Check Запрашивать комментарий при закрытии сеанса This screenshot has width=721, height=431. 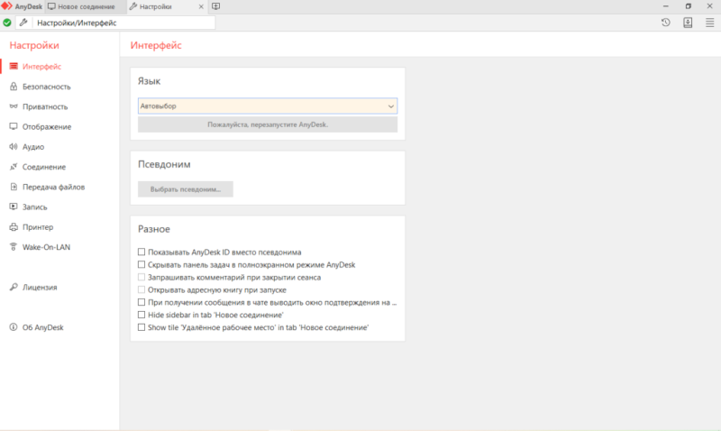point(141,277)
